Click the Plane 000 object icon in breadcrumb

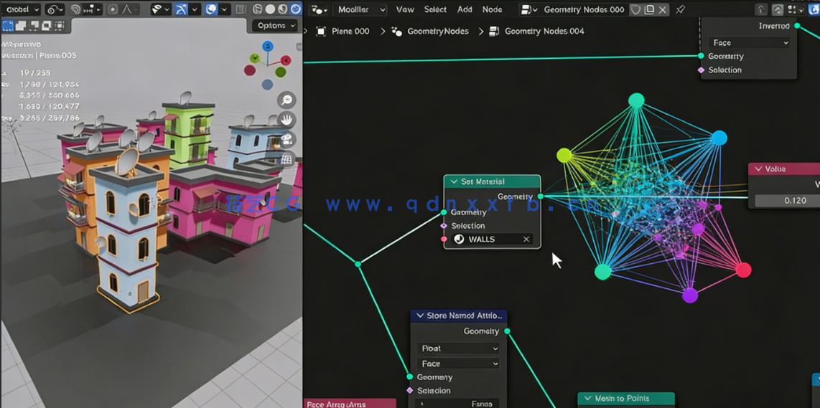(321, 32)
